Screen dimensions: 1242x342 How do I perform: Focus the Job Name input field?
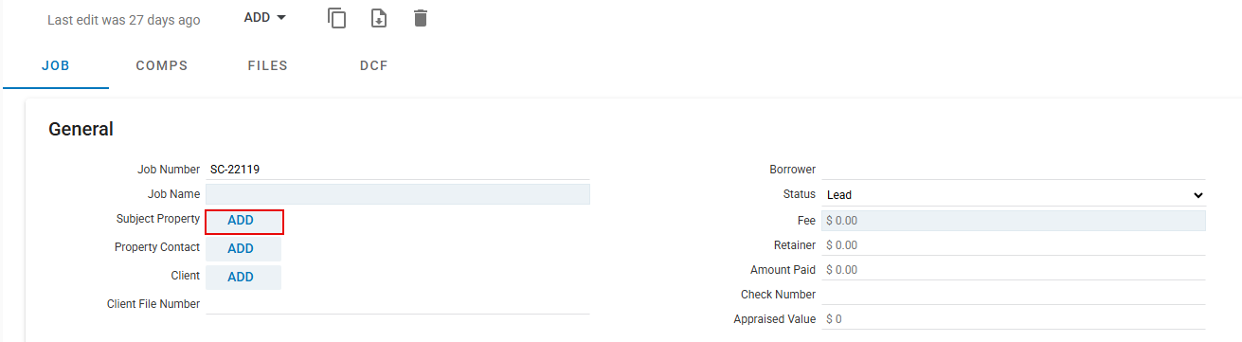click(x=398, y=194)
